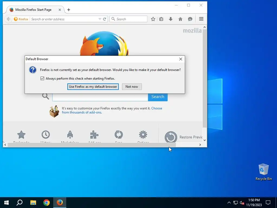Click the Firefox taskbar icon
Screen dimensions: 277x208
60,203
